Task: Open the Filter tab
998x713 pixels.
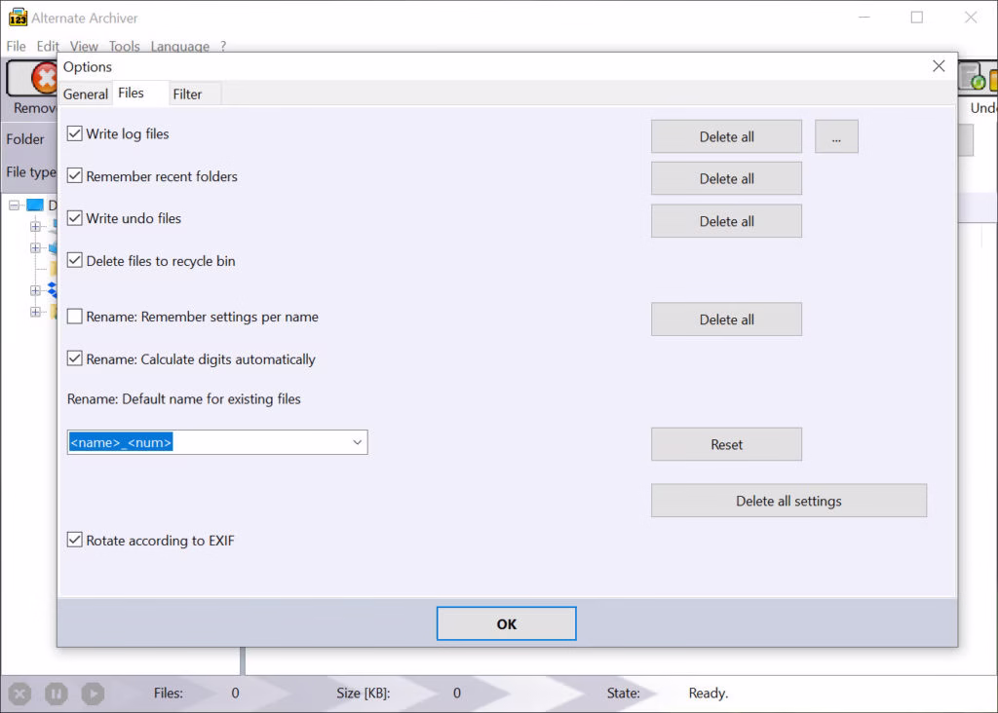Action: [187, 94]
